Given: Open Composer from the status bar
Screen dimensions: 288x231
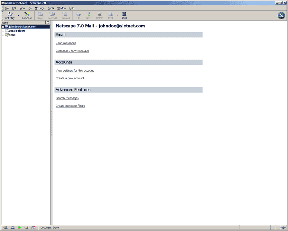Looking at the screenshot, I should 26,228.
